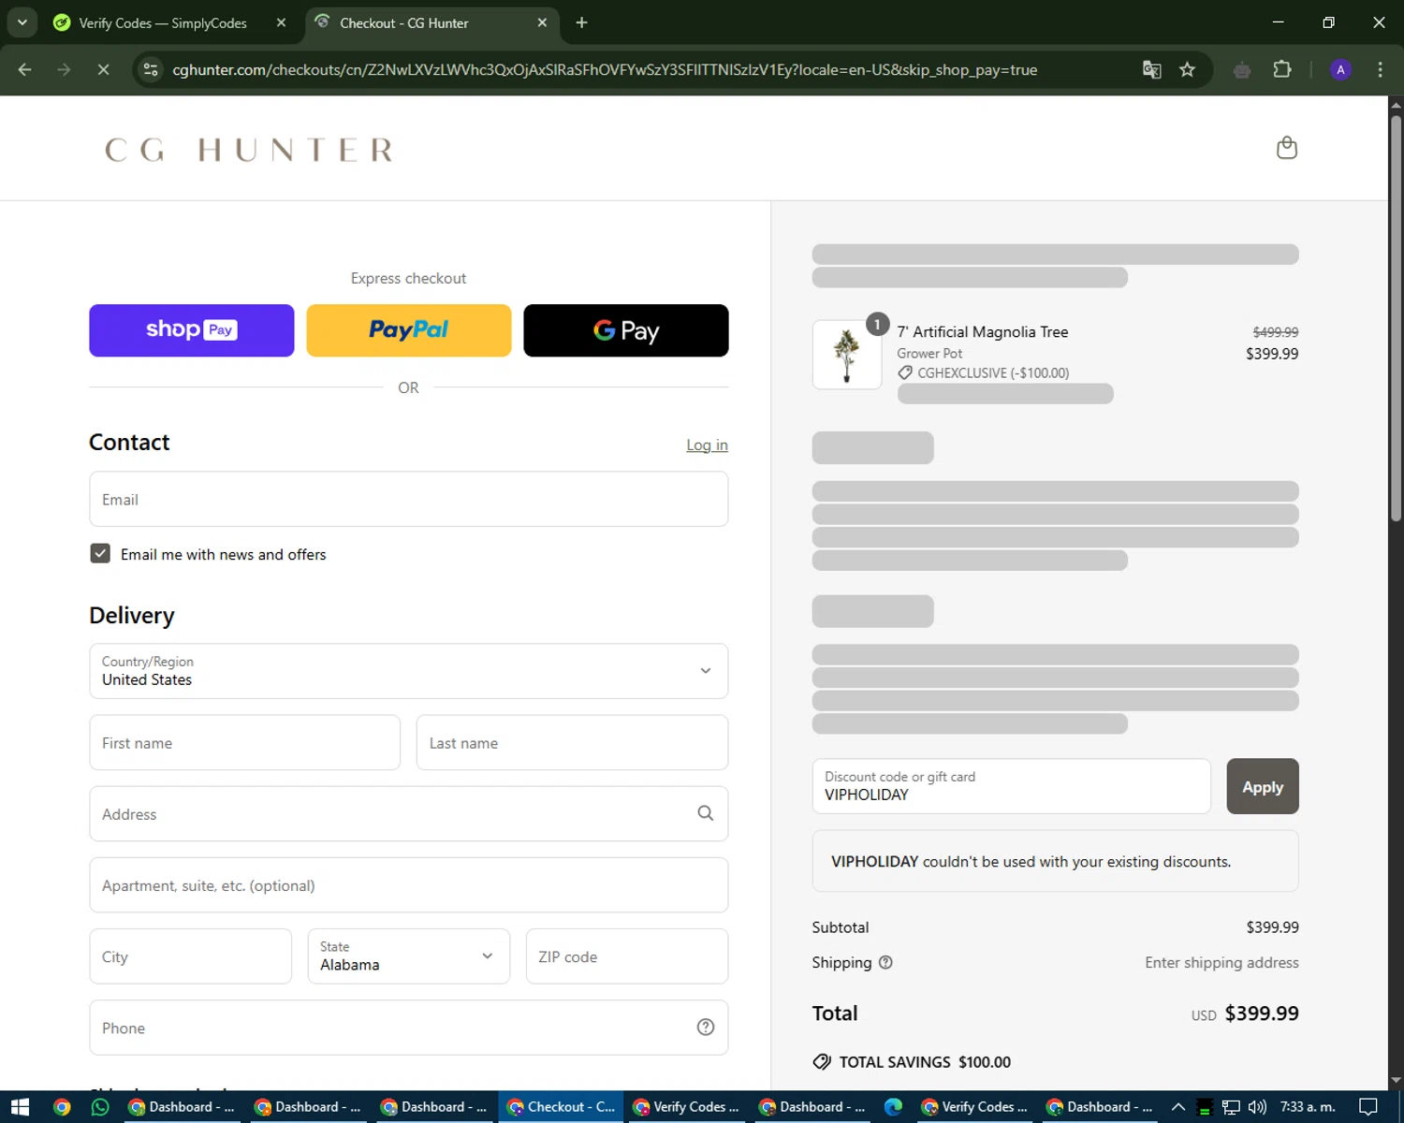1404x1123 pixels.
Task: Focus the Address input field
Action: pos(408,814)
